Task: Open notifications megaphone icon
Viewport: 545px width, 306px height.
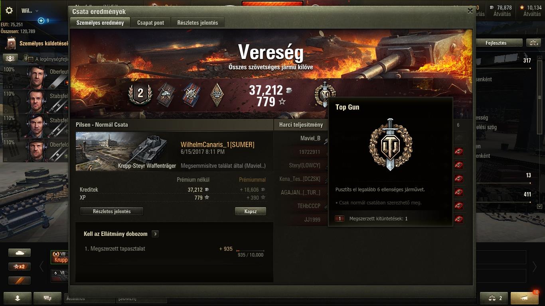Action: tap(525, 298)
